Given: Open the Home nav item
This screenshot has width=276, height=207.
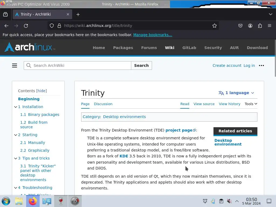Looking at the screenshot, I should (x=99, y=48).
